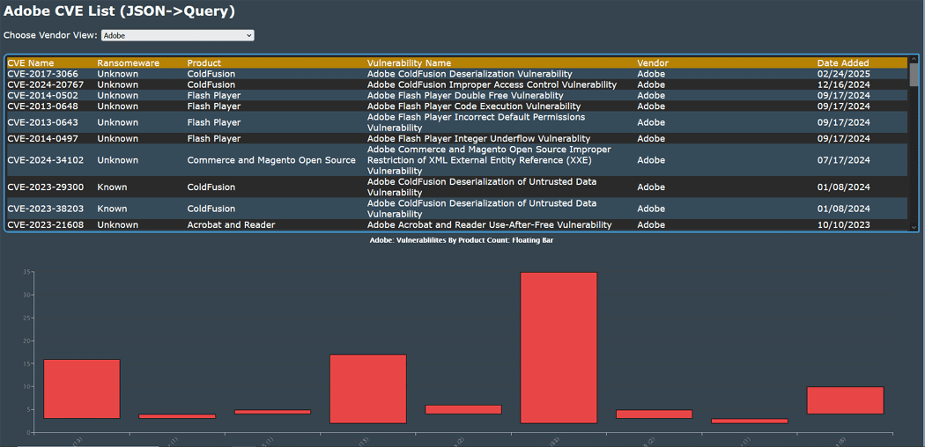Select the CVE-2024-20767 cell
The height and width of the screenshot is (447, 925).
click(46, 84)
